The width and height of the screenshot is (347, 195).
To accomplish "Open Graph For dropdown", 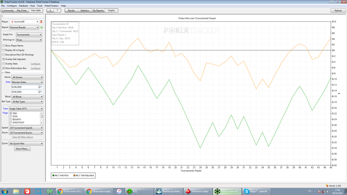I will [x=29, y=35].
